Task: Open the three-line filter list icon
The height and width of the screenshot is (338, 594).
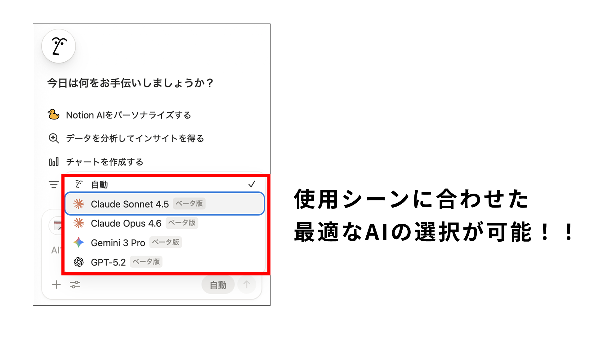Action: pyautogui.click(x=54, y=185)
